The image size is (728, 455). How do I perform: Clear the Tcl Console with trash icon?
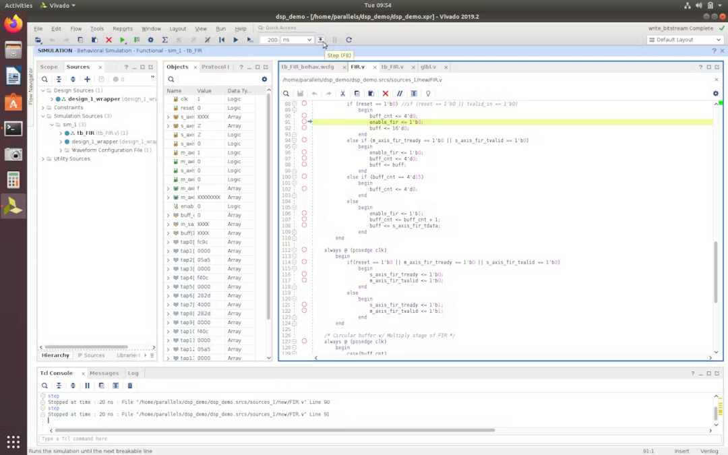[x=130, y=386]
